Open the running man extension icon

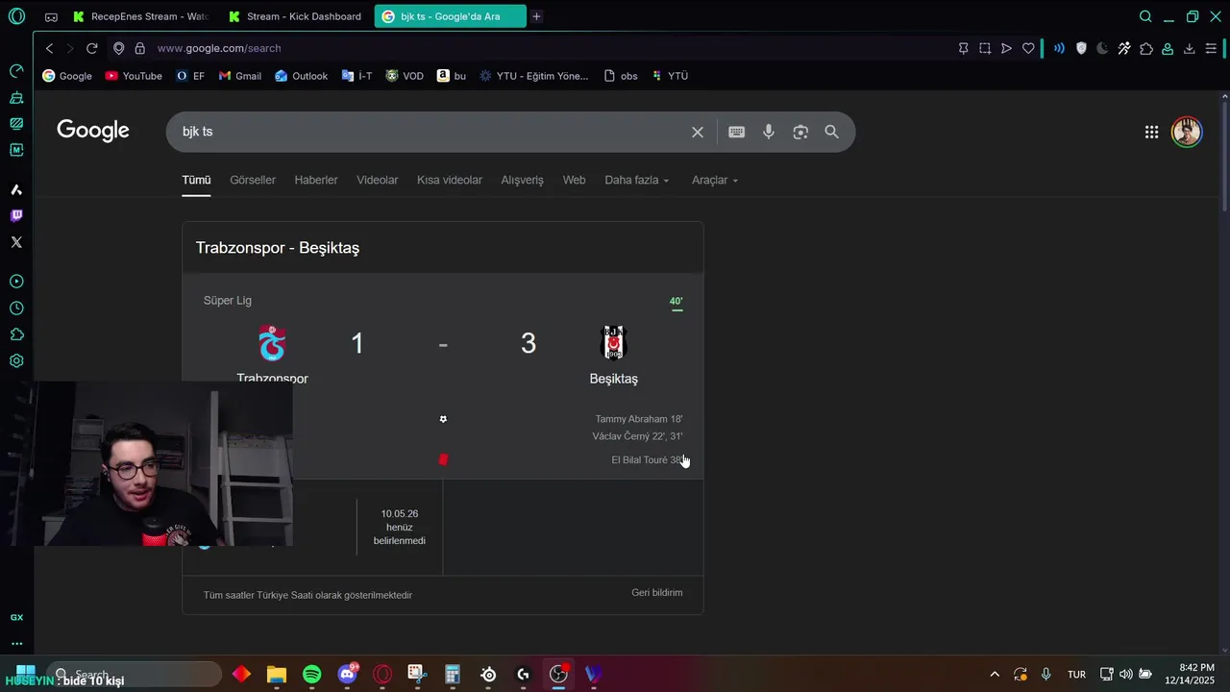(x=1123, y=48)
